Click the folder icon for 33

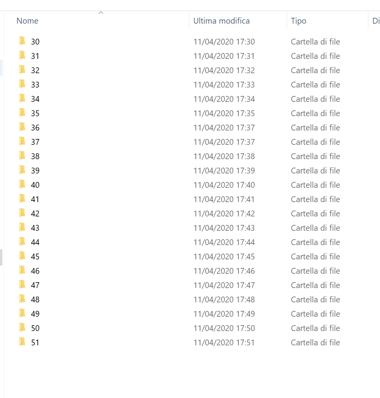point(22,84)
